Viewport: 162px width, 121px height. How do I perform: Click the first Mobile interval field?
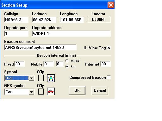(48, 64)
